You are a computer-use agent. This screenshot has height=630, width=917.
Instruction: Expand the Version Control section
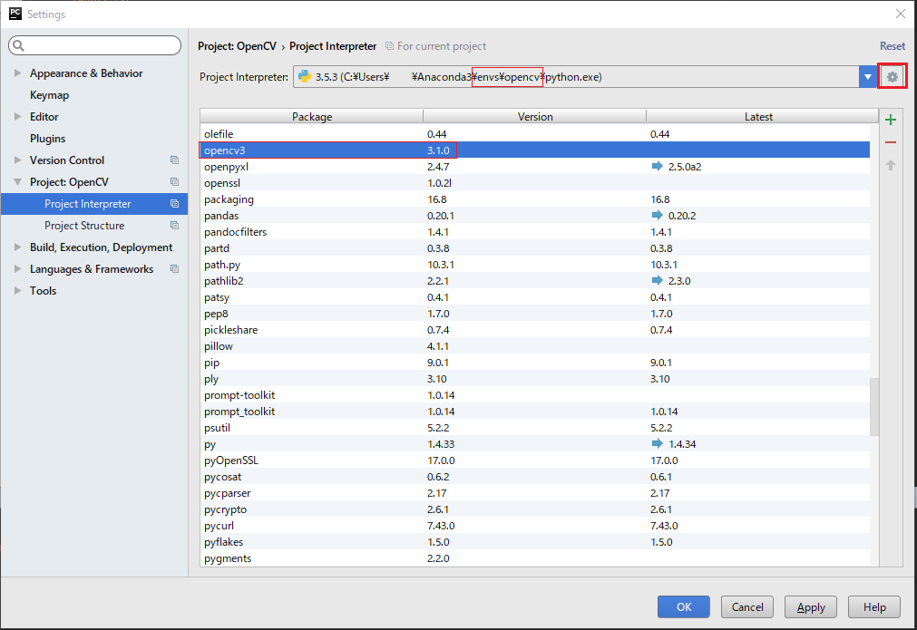pyautogui.click(x=17, y=160)
